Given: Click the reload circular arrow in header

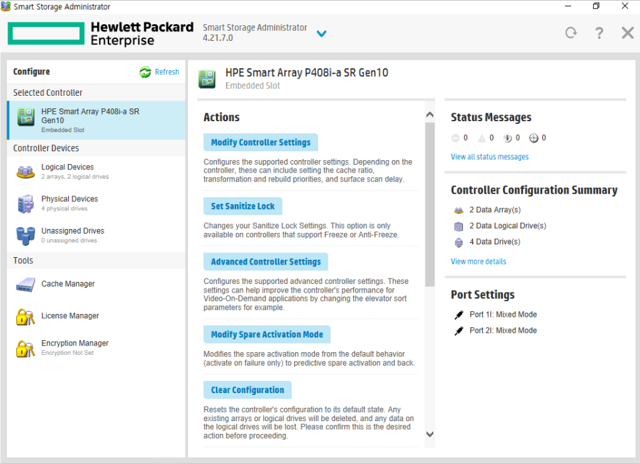Looking at the screenshot, I should pos(571,33).
